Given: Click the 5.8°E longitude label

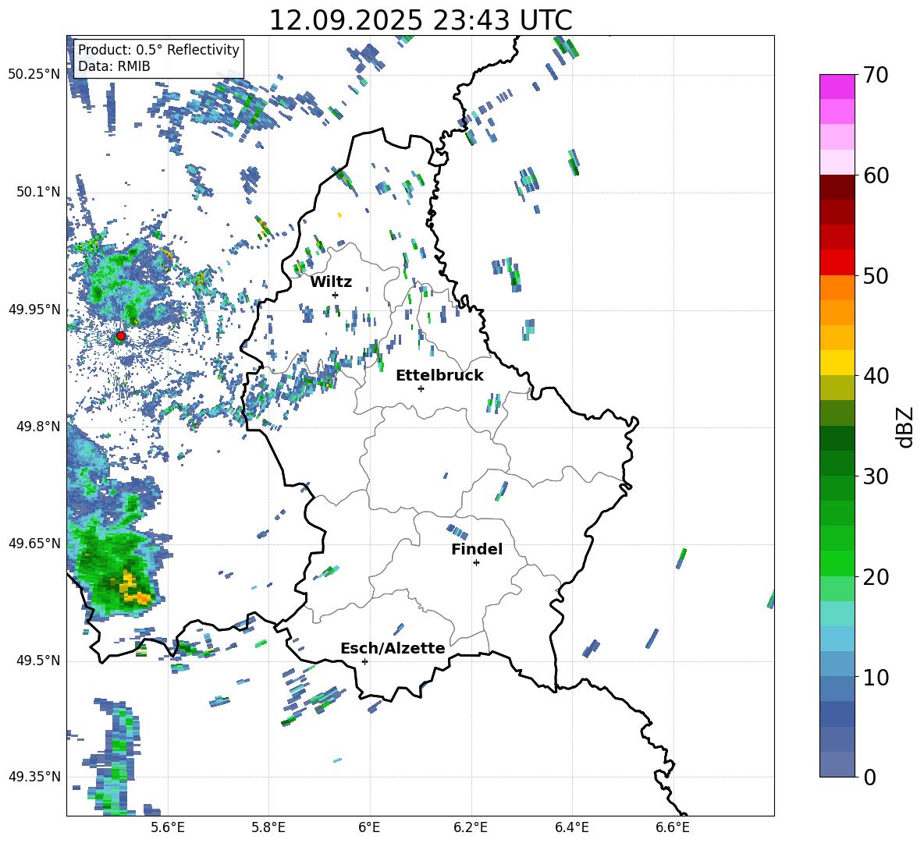Looking at the screenshot, I should 268,827.
